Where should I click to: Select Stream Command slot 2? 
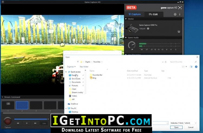(22, 105)
